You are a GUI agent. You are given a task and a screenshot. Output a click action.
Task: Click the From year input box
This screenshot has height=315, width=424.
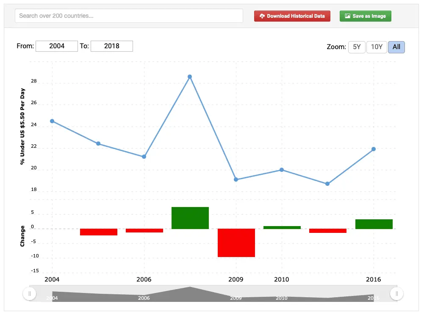click(x=57, y=46)
